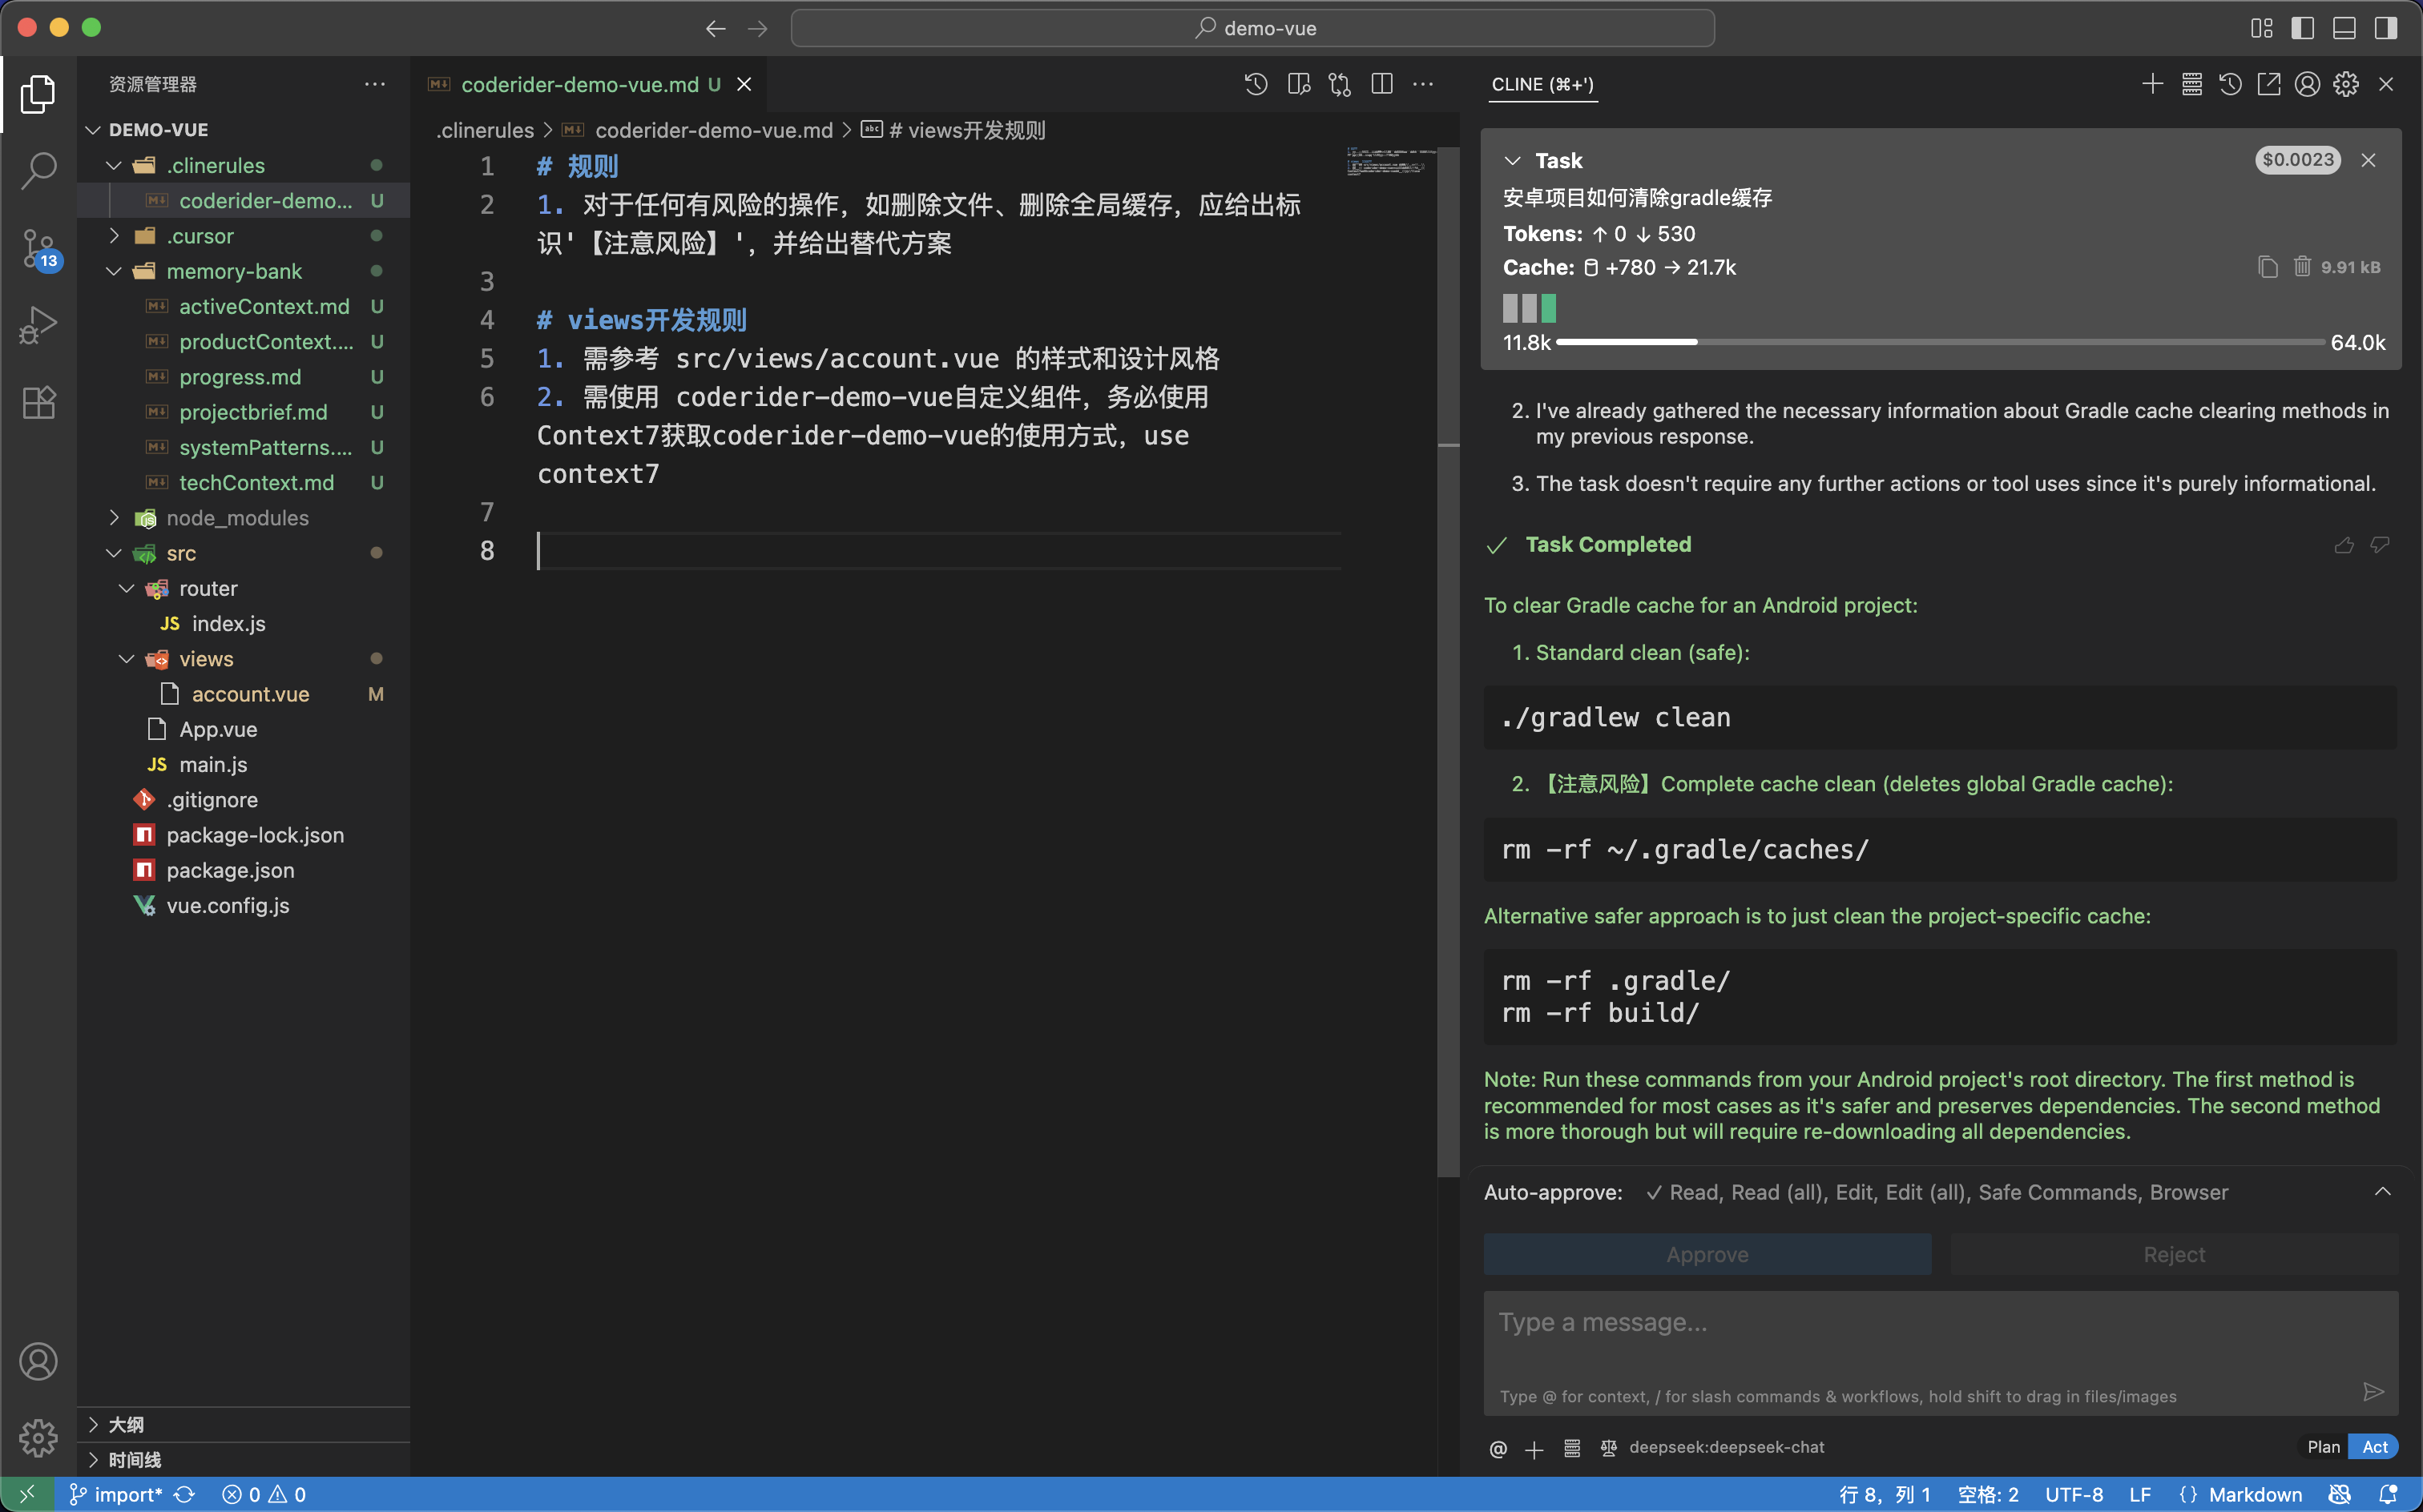Open Source Control sidebar icon
The width and height of the screenshot is (2423, 1512).
(x=38, y=249)
